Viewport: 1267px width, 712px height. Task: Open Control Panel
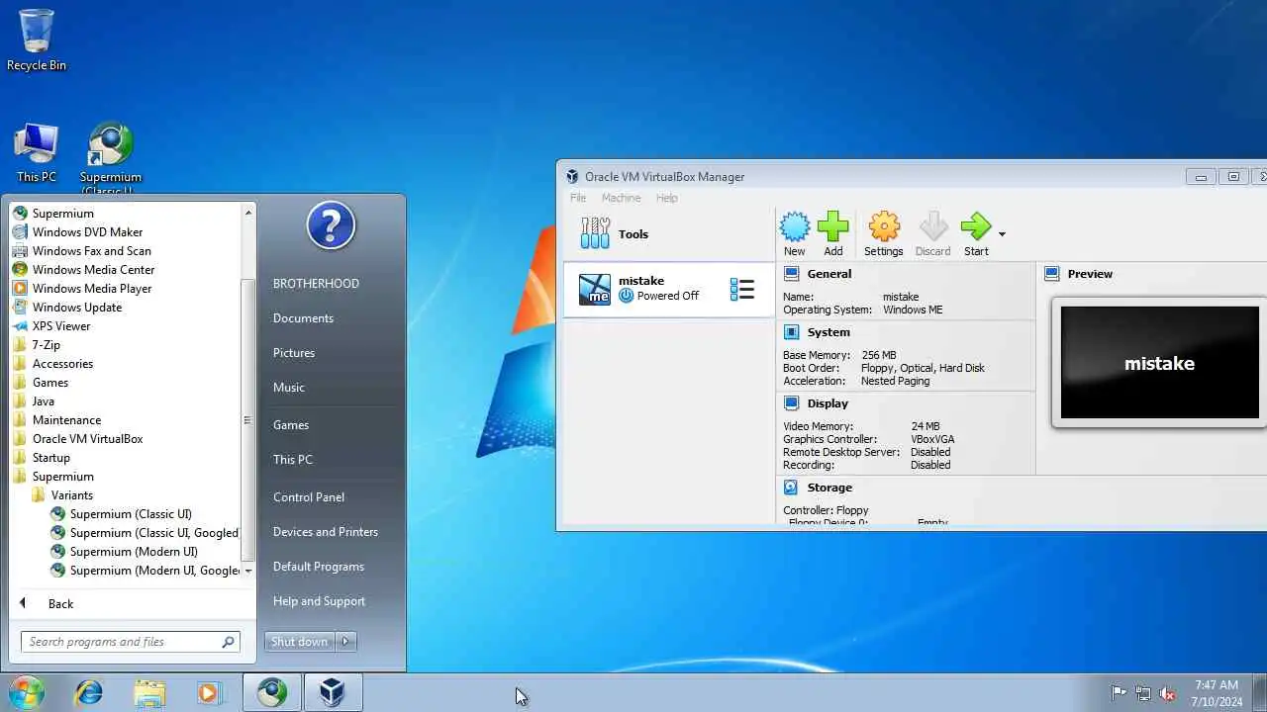tap(309, 496)
